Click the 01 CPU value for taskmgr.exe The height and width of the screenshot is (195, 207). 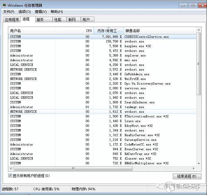[87, 107]
